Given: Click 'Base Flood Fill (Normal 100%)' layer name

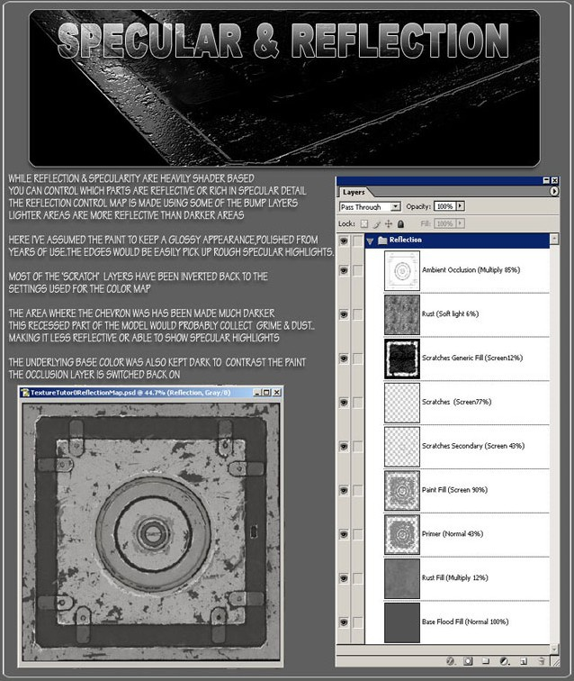Looking at the screenshot, I should [x=465, y=622].
